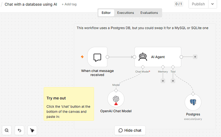Select the chat trigger node icon
This screenshot has width=221, height=137.
point(97,57)
